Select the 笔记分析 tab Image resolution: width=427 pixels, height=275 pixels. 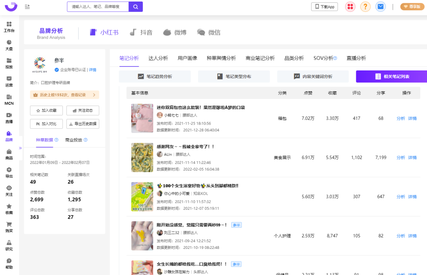point(129,58)
